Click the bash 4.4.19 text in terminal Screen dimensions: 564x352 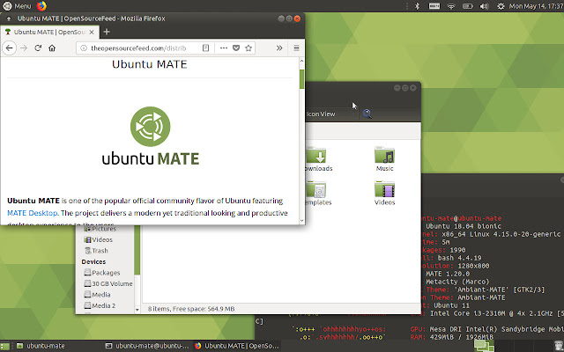[x=460, y=258]
